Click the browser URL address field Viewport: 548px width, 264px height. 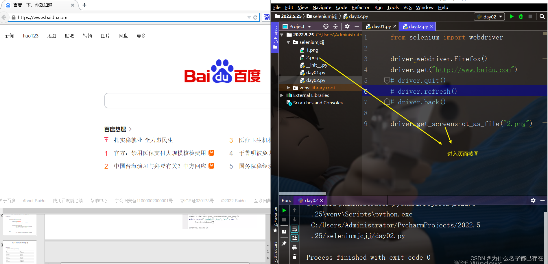coord(130,17)
